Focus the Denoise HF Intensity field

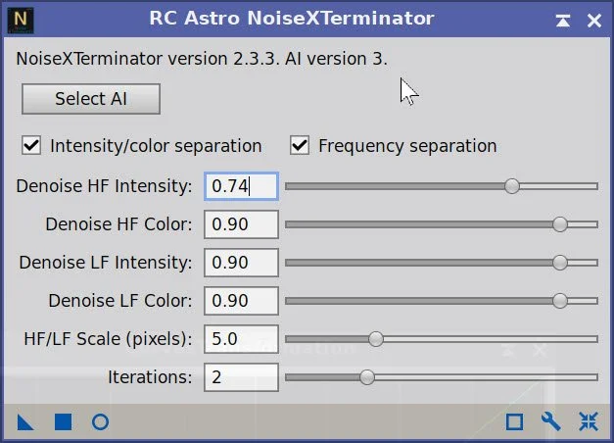241,186
